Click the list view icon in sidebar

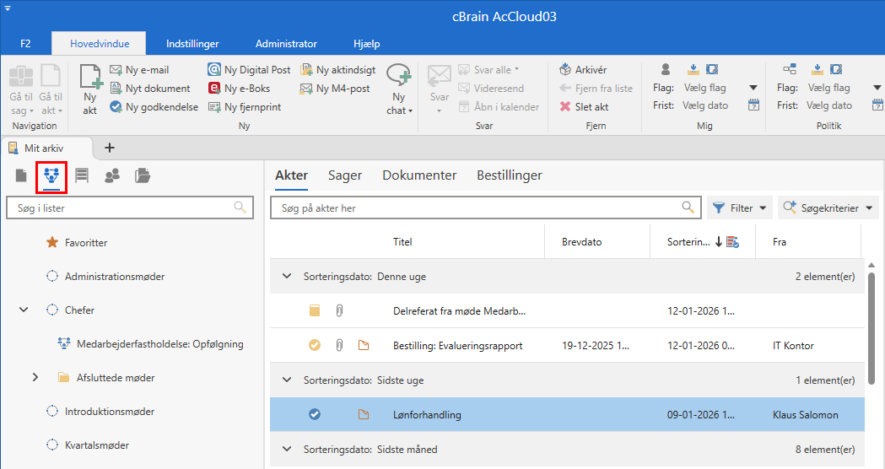pos(82,176)
